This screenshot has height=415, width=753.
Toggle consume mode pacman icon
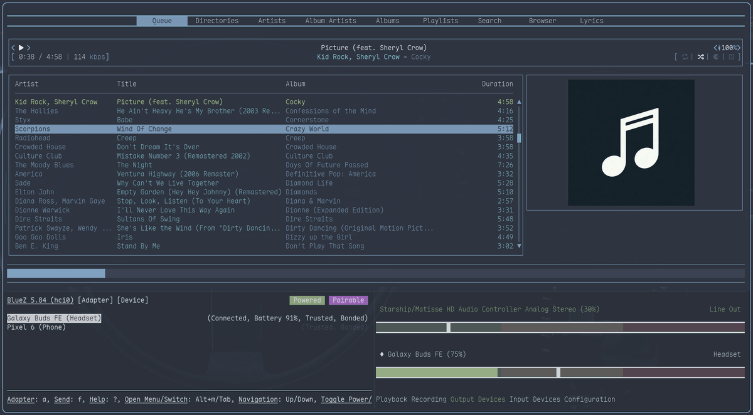coord(716,57)
